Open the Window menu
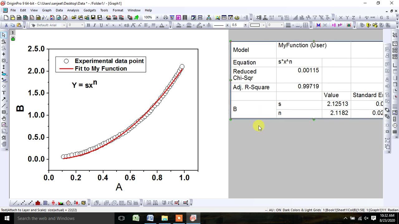This screenshot has width=399, height=224. 134,10
